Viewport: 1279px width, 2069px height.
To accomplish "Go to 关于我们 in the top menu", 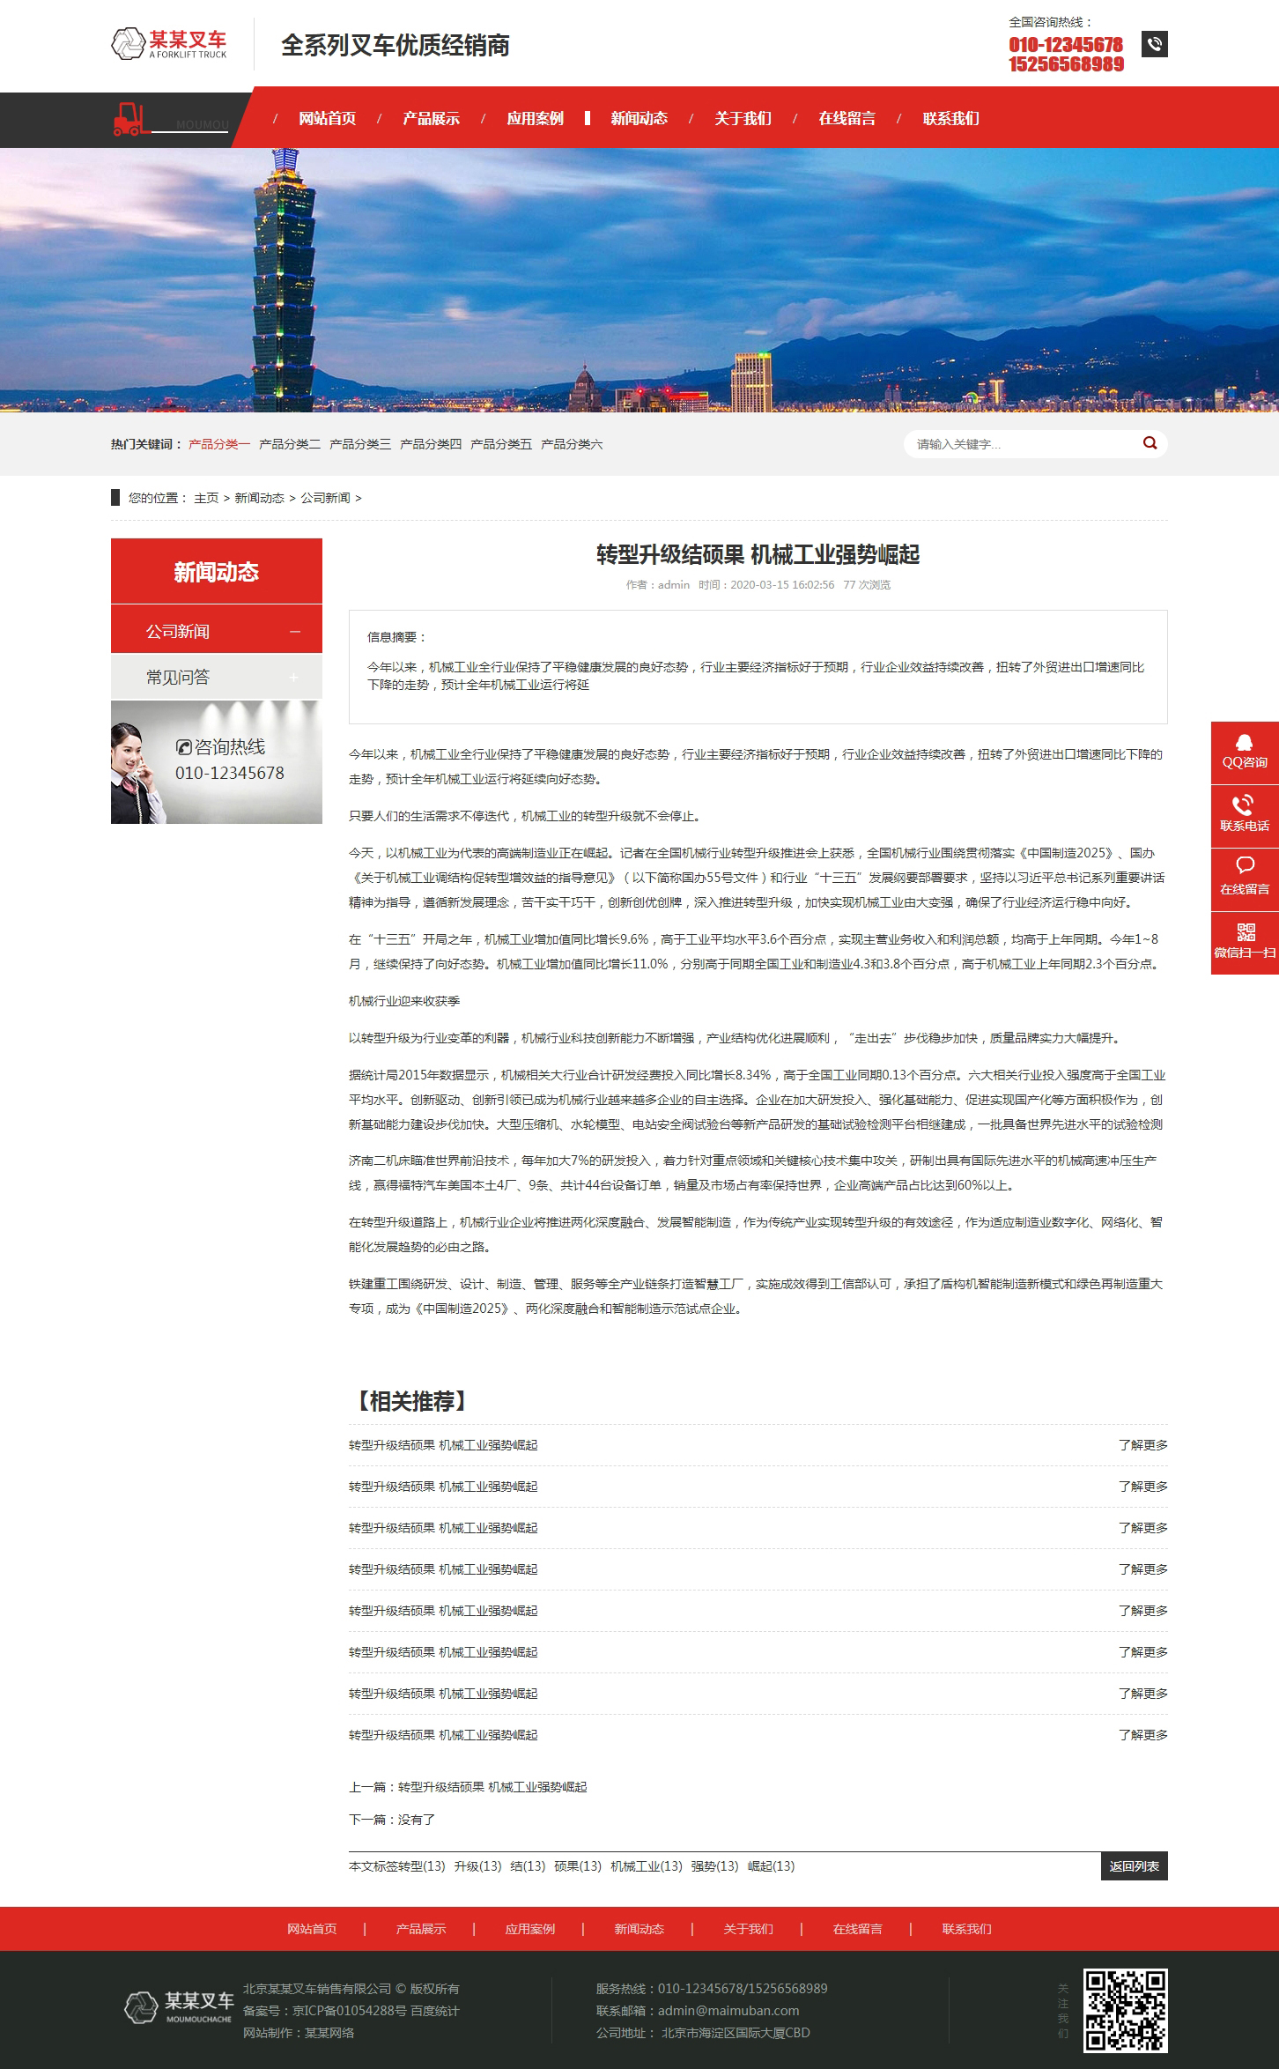I will 743,119.
